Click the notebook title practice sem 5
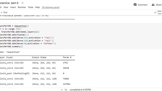The height and width of the screenshot is (91, 162). click(x=9, y=3)
